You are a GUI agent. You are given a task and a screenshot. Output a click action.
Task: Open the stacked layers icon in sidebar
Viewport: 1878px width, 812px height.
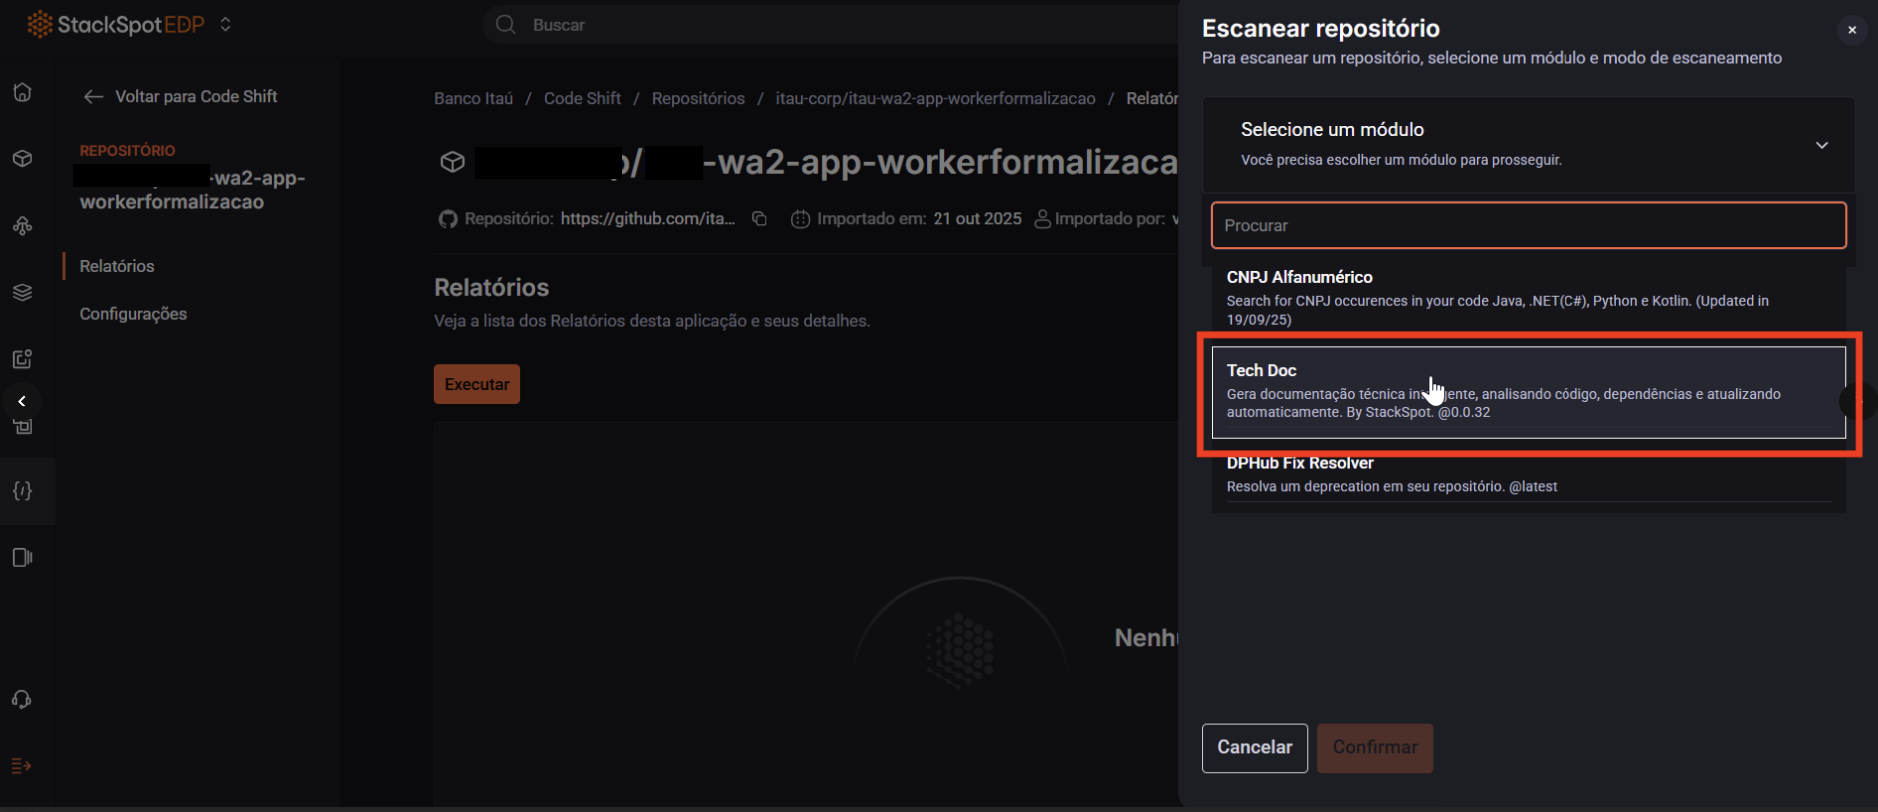[x=22, y=292]
